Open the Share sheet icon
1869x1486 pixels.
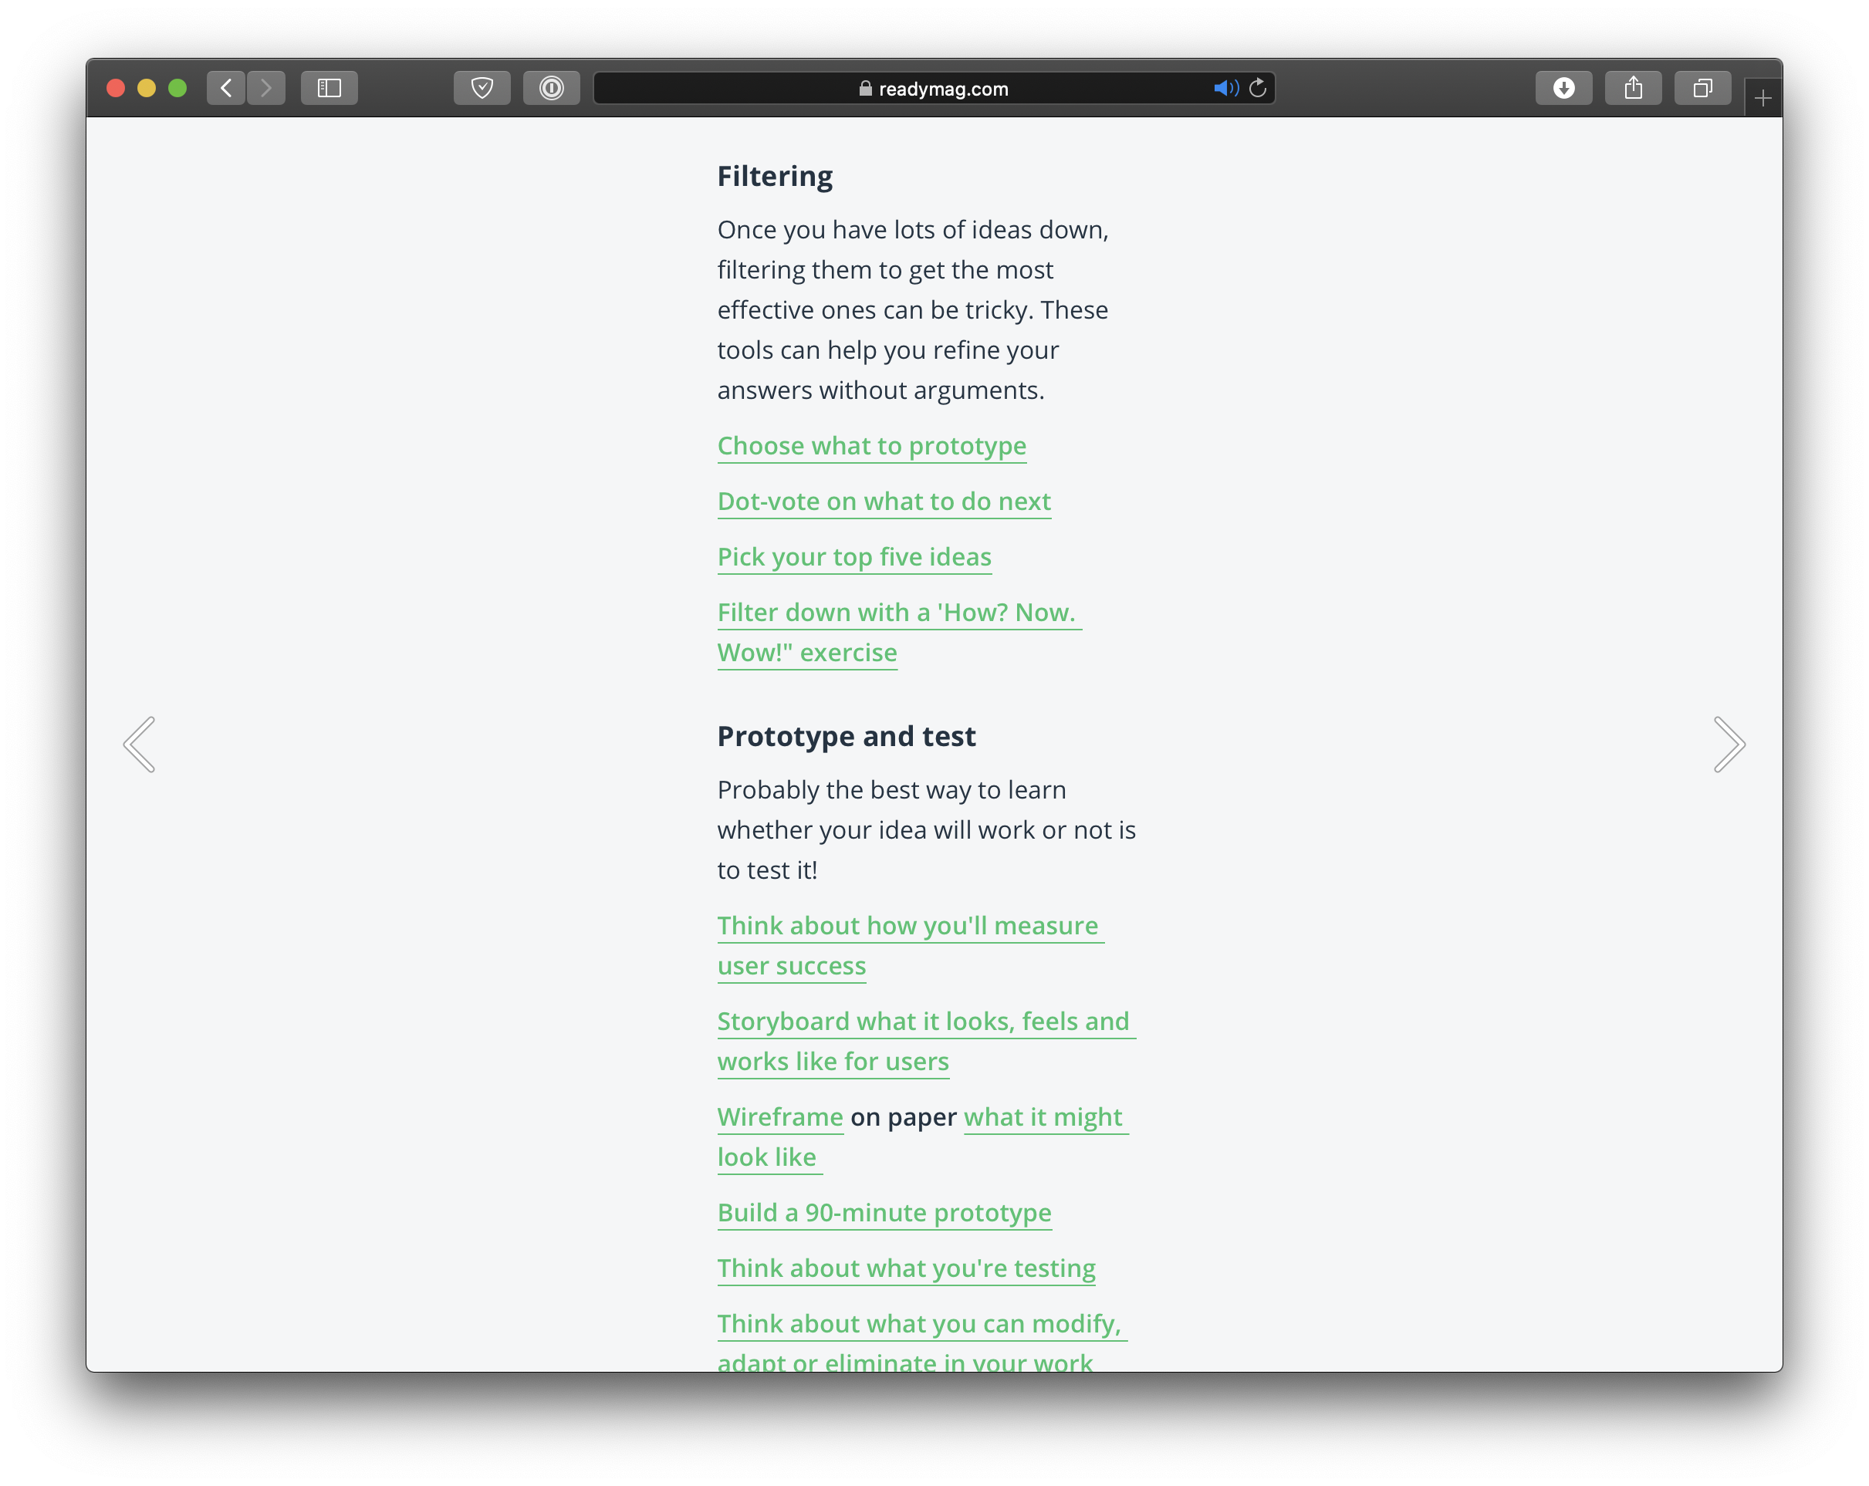coord(1632,87)
